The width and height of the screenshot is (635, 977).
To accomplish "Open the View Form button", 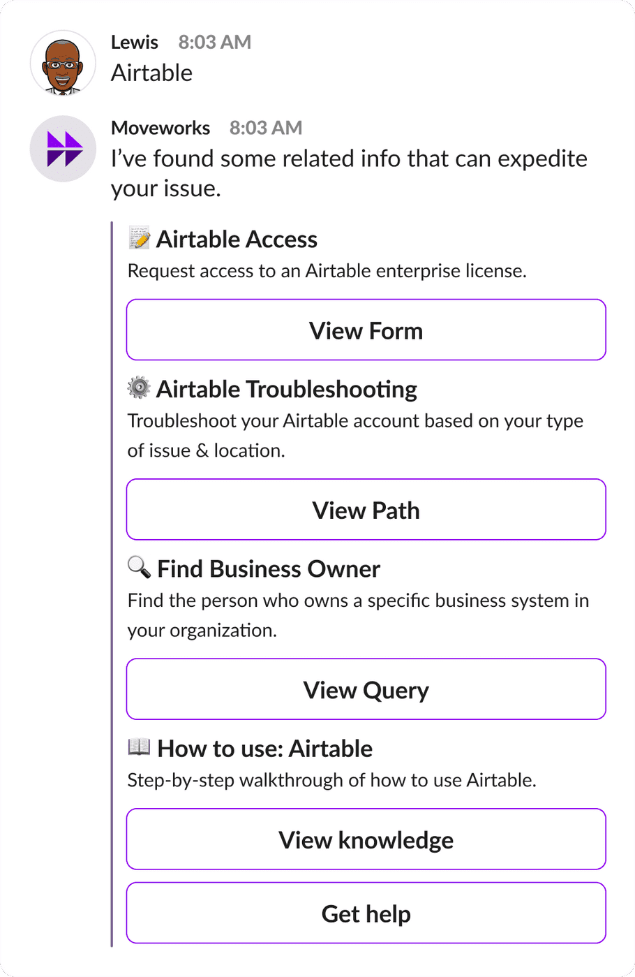I will click(x=366, y=330).
